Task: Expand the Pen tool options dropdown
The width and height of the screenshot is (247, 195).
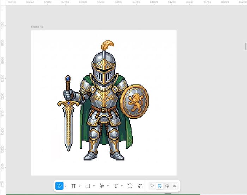Action: coord(108,186)
